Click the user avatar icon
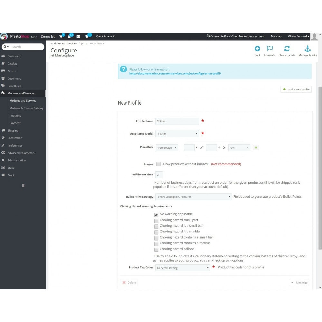 coord(314,37)
